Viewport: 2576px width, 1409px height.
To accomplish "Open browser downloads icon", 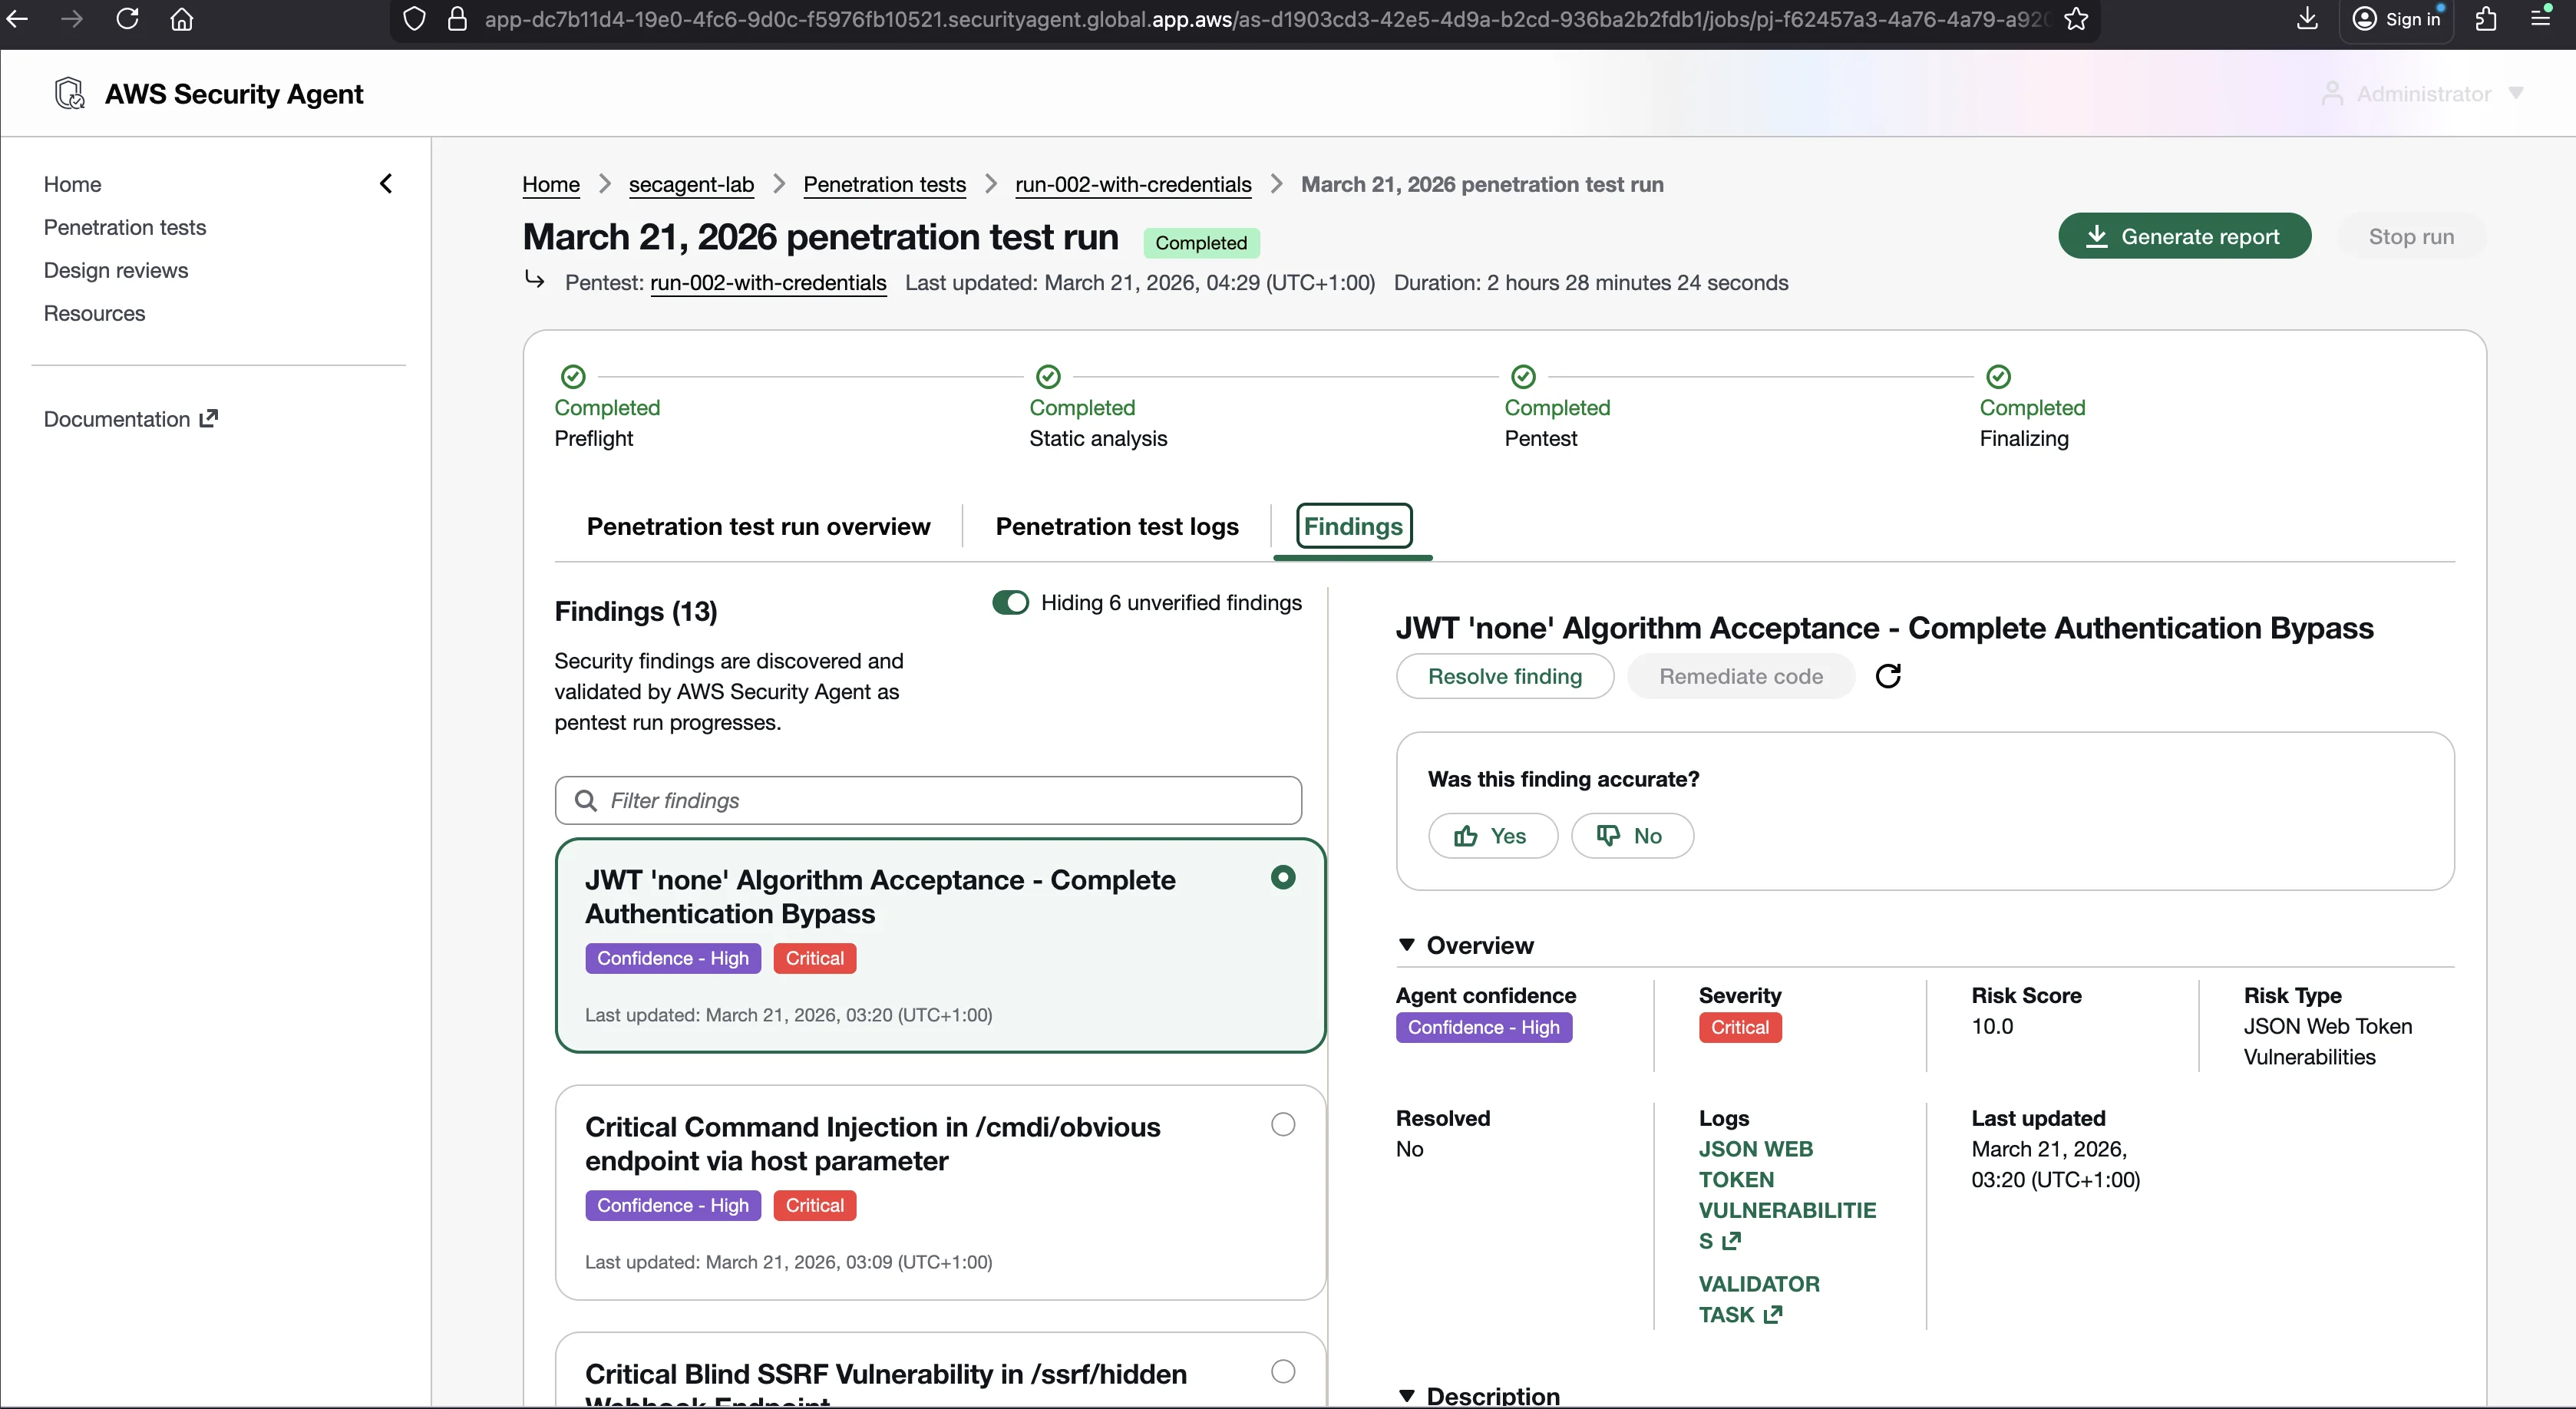I will coord(2307,19).
